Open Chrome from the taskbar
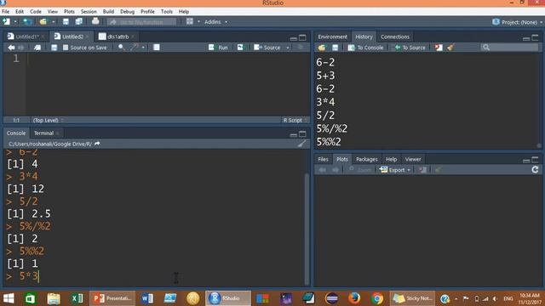This screenshot has width=545, height=306. (376, 298)
